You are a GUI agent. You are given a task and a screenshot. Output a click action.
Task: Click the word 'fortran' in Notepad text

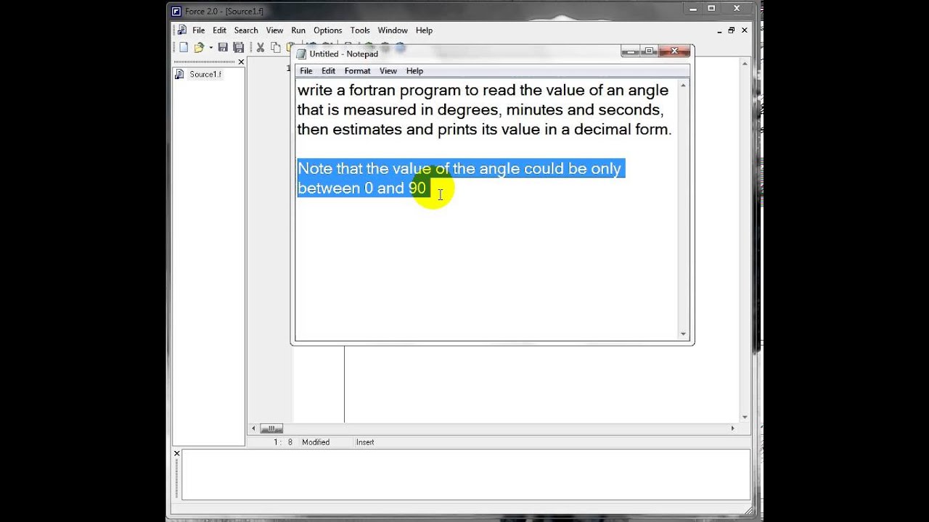tap(372, 91)
